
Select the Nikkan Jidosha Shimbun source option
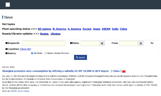coord(45,53)
